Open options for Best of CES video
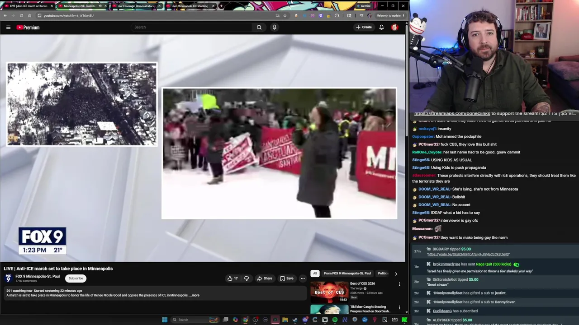This screenshot has height=325, width=579. click(x=399, y=284)
